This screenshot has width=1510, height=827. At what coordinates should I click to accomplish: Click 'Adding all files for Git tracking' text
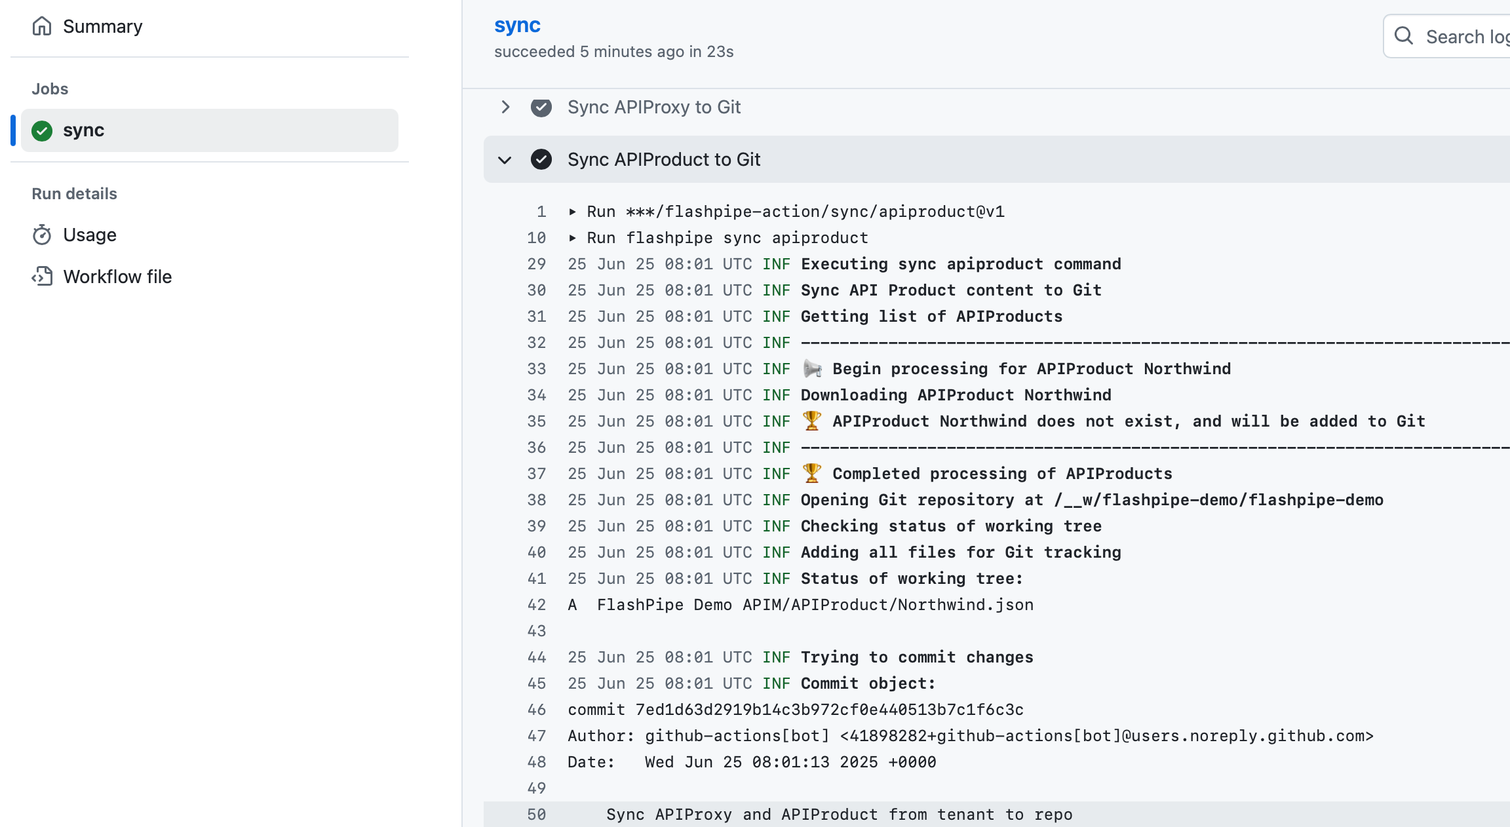click(x=961, y=552)
